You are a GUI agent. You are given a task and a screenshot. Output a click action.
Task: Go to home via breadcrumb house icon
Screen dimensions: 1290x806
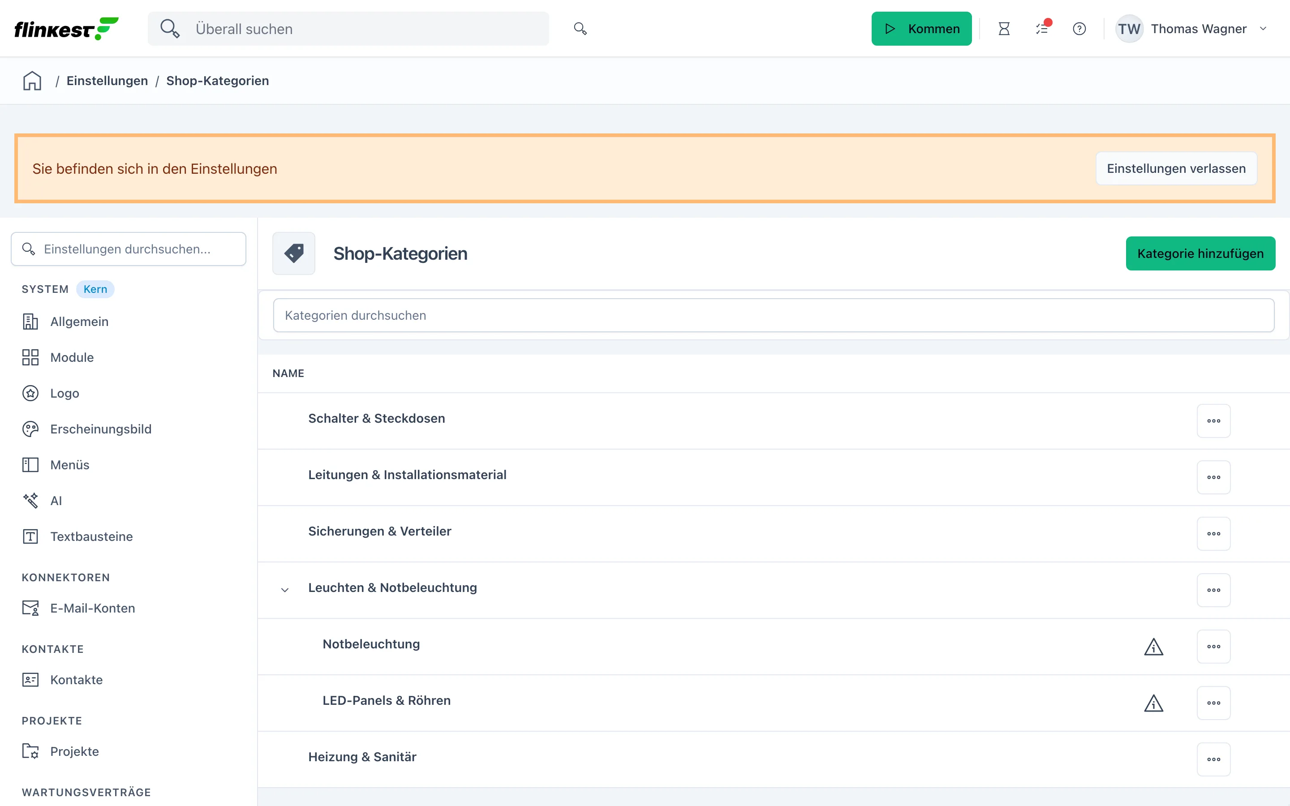[32, 81]
